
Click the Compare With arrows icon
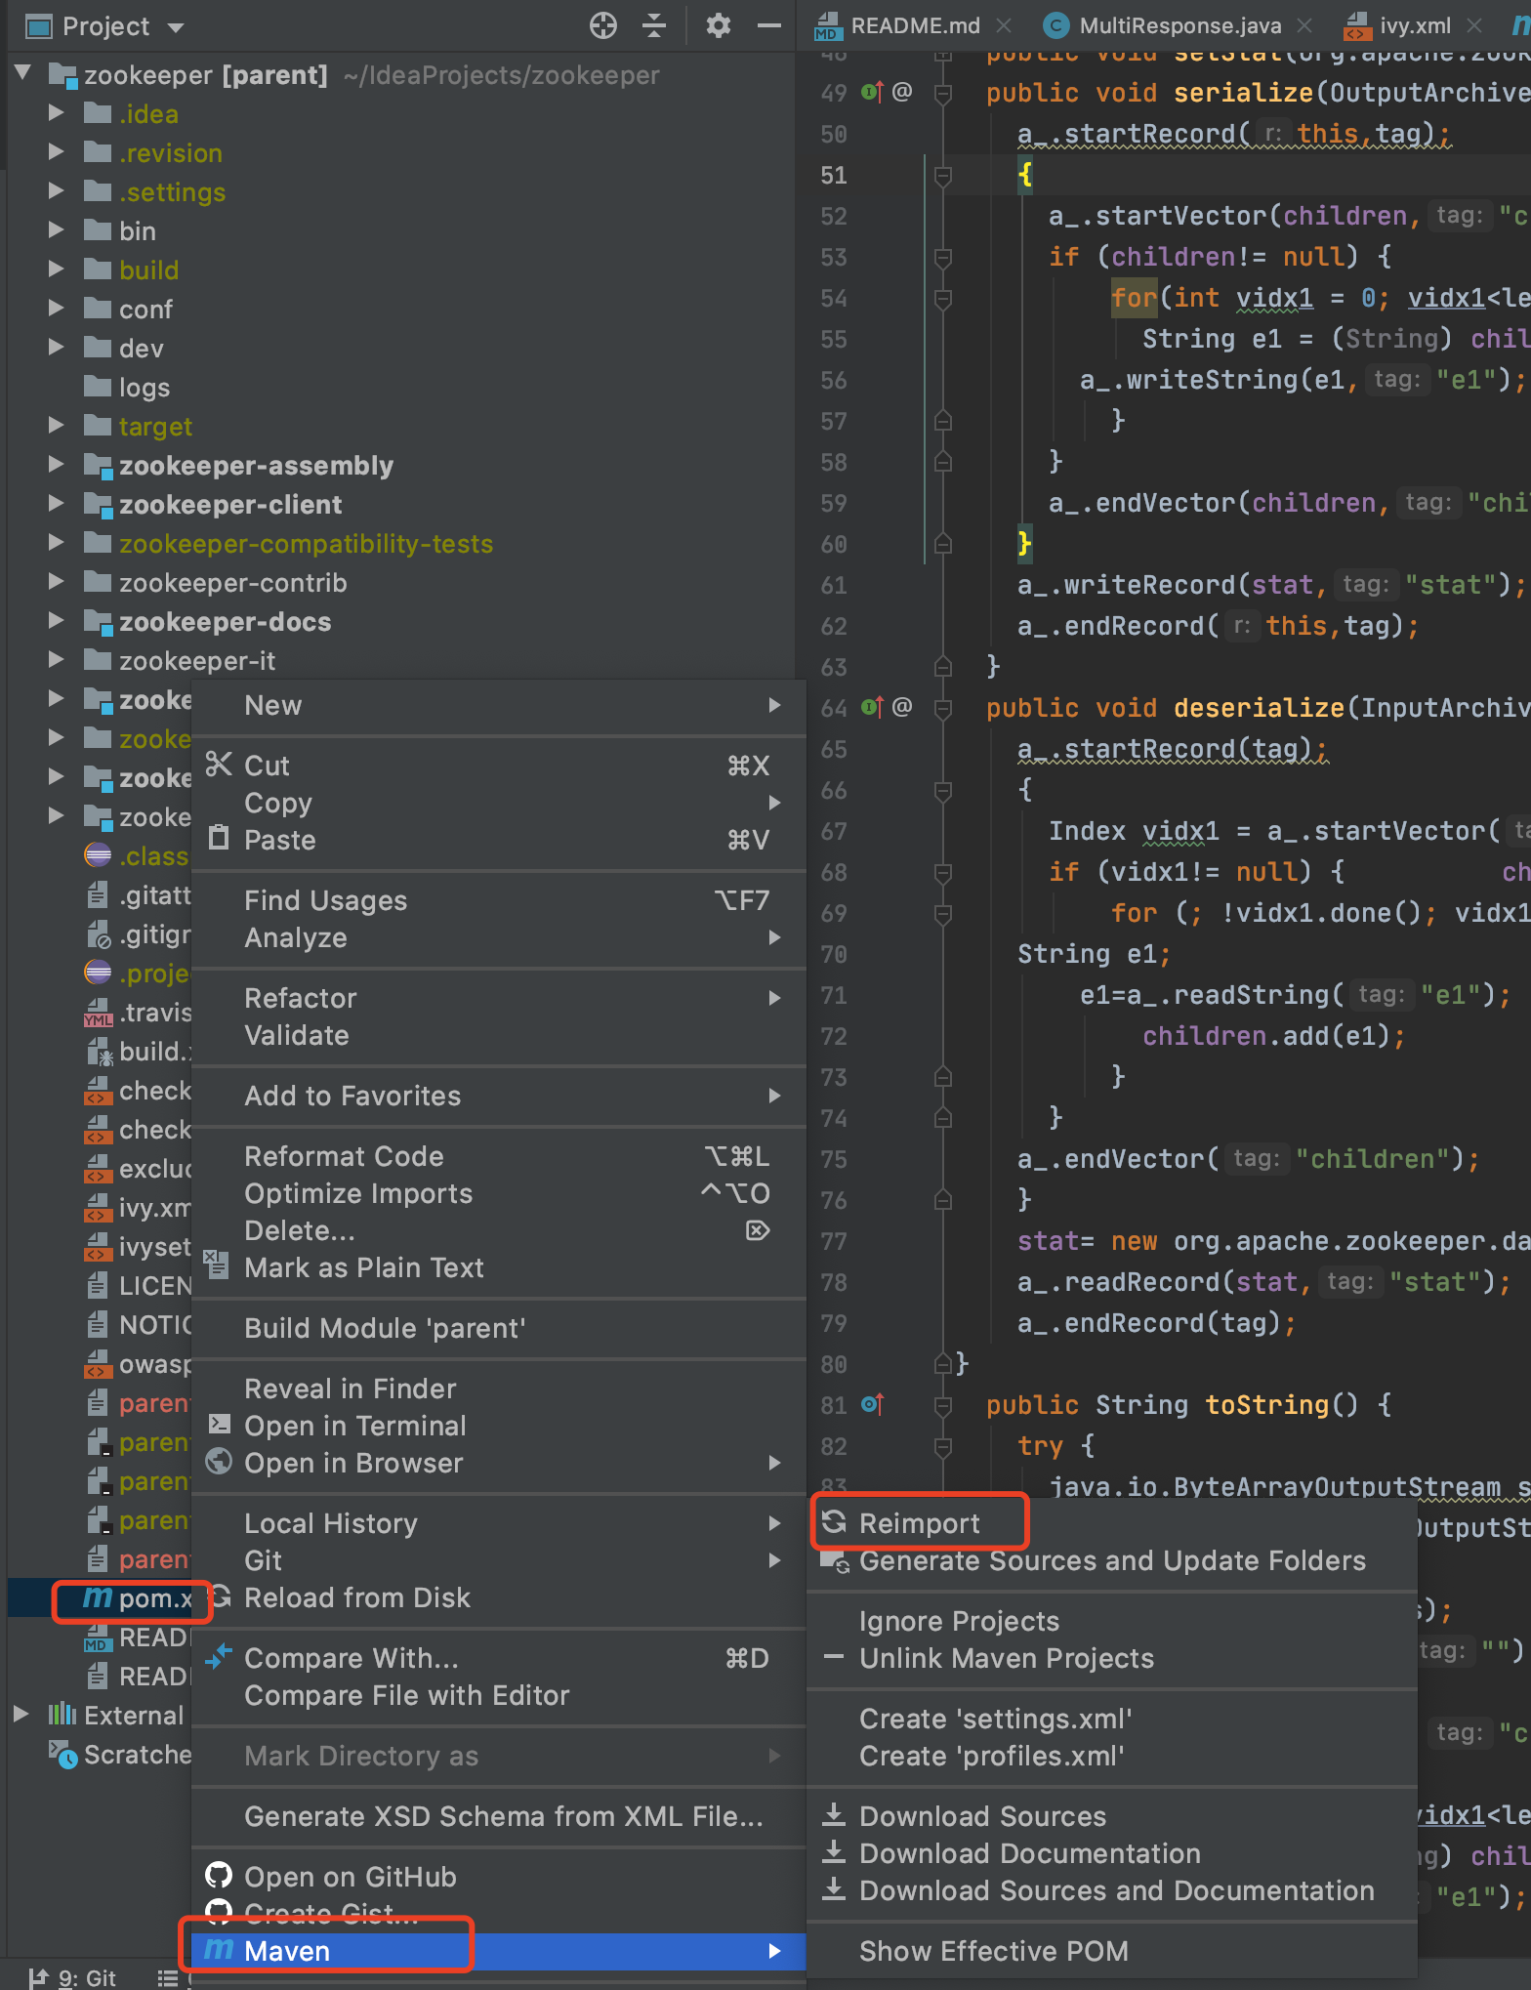219,1656
